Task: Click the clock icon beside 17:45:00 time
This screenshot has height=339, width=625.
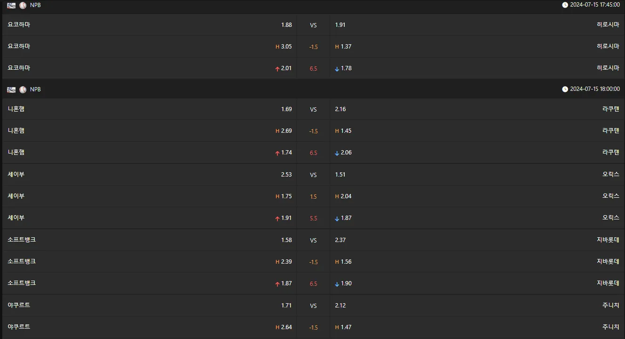Action: (565, 5)
